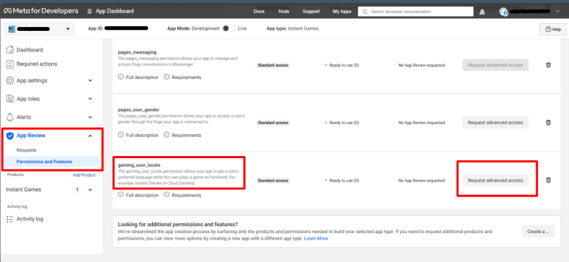
Task: Click the Alerts bell icon in sidebar
Action: coord(10,117)
